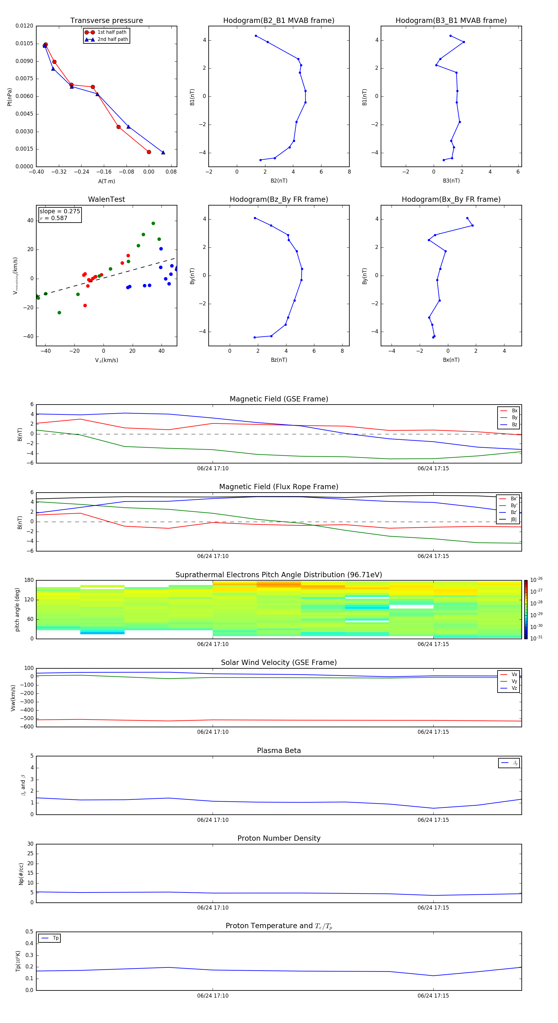
Task: Click the V_remaining(km/s) y-axis label
Action: pos(15,276)
